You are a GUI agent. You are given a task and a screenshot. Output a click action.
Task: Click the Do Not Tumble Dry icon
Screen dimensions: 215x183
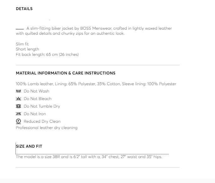point(18,106)
